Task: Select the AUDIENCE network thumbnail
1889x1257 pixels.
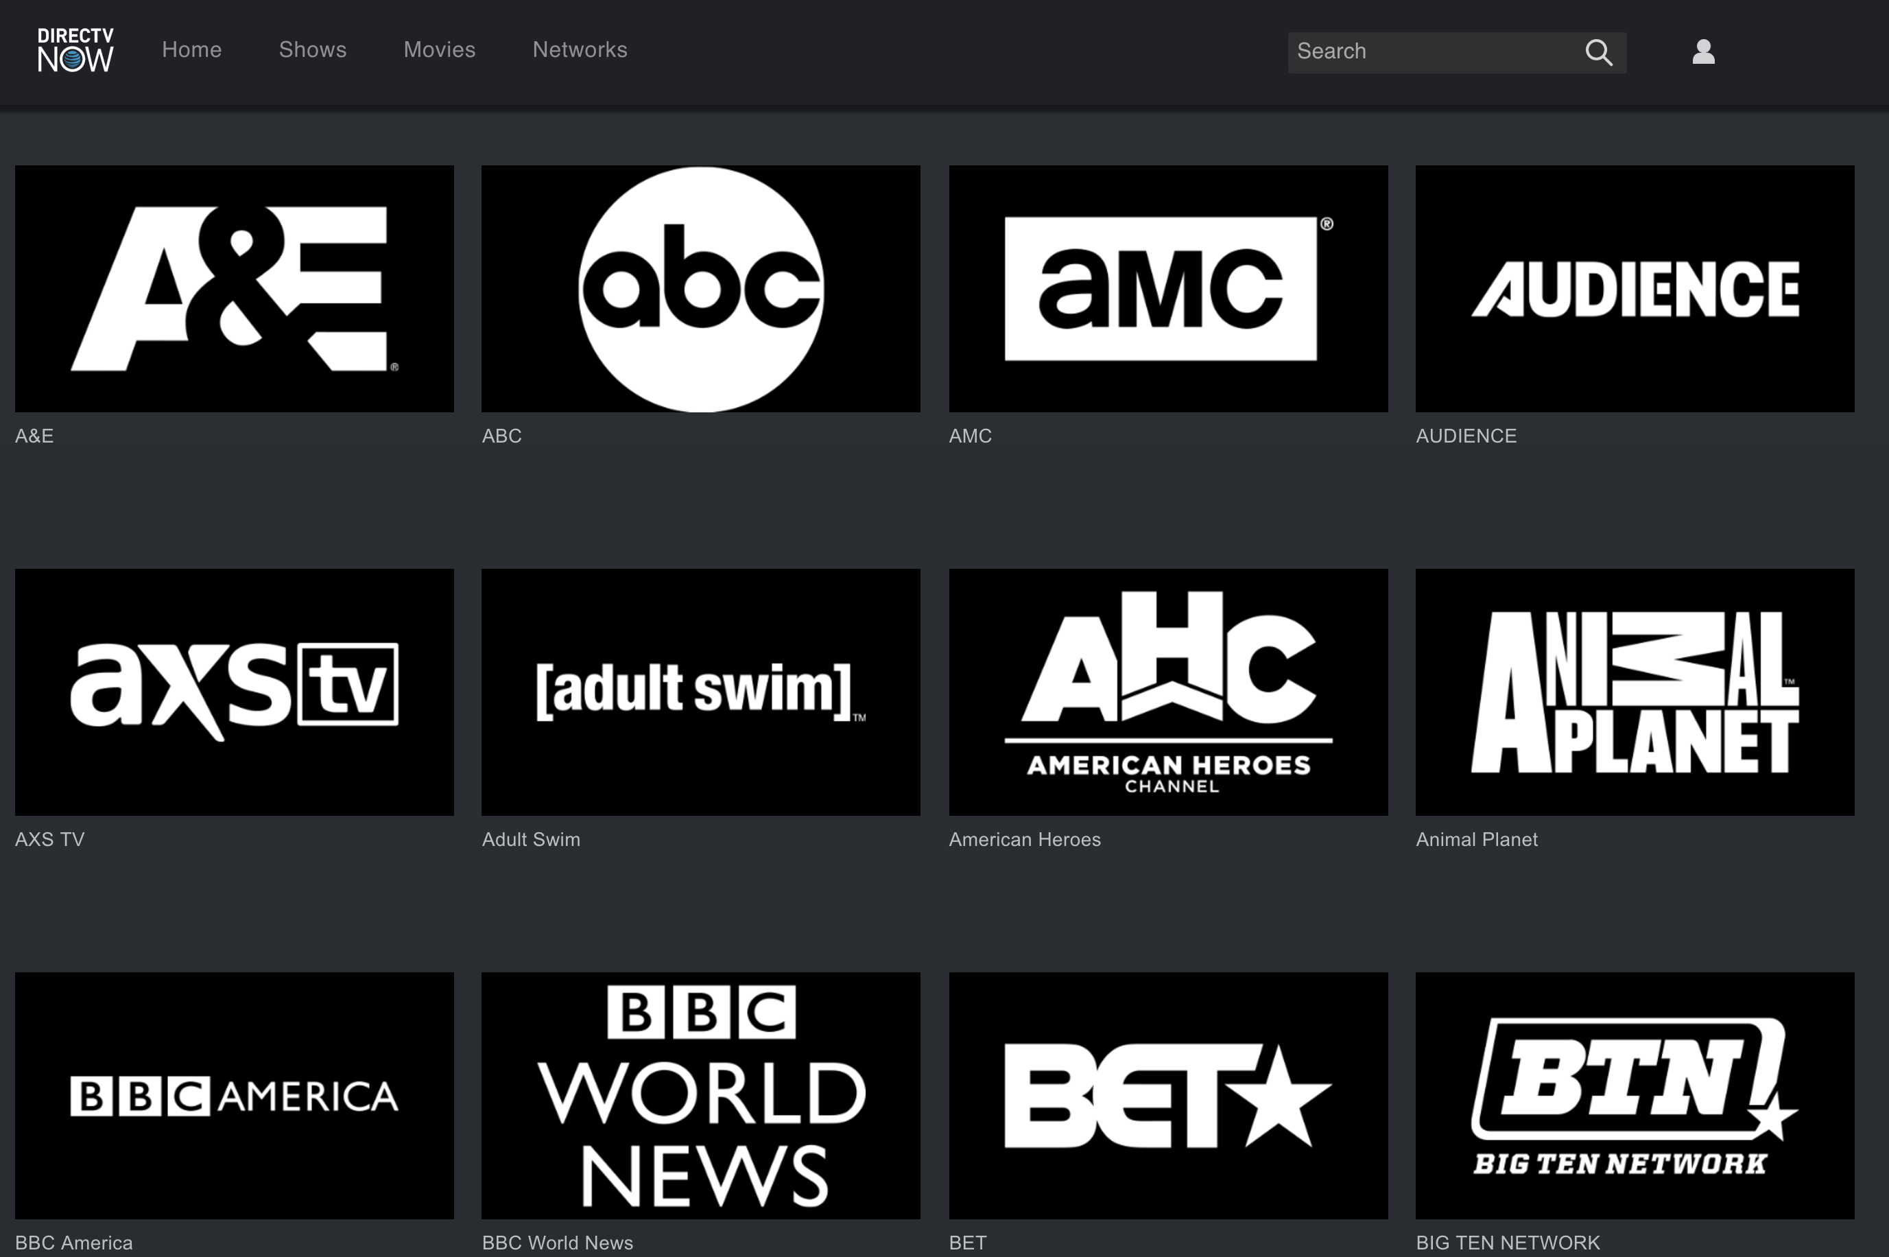Action: tap(1635, 289)
